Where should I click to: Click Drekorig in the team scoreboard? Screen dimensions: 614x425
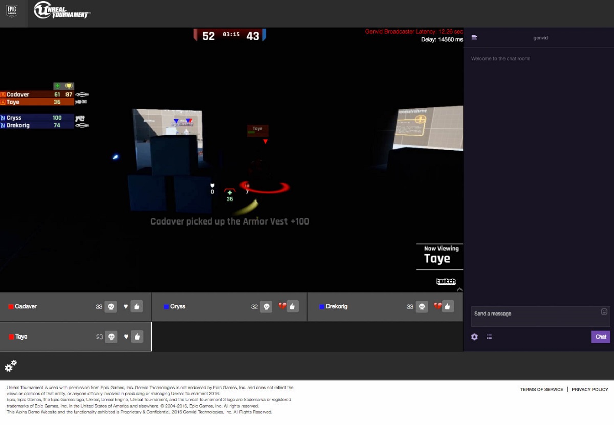click(x=37, y=125)
